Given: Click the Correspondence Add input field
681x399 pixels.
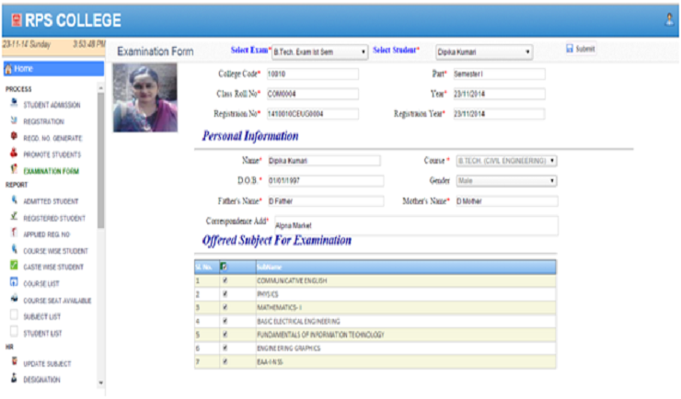Looking at the screenshot, I should point(415,224).
